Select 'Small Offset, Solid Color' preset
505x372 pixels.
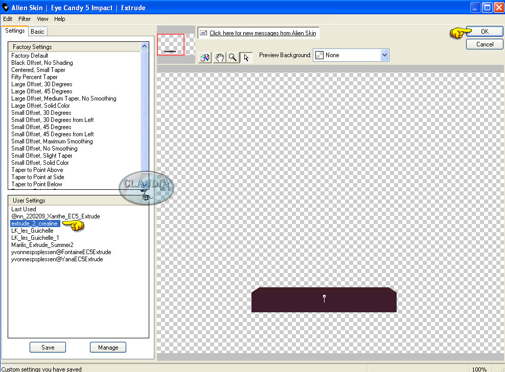click(x=40, y=163)
